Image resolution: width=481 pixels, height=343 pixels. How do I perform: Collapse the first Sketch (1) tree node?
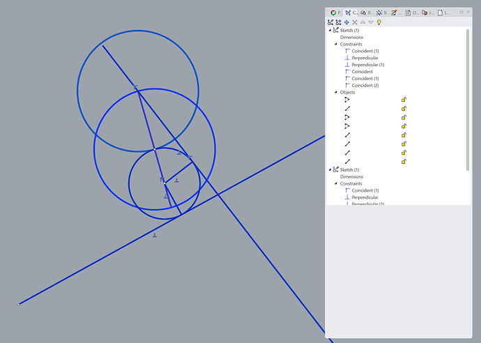(x=330, y=30)
